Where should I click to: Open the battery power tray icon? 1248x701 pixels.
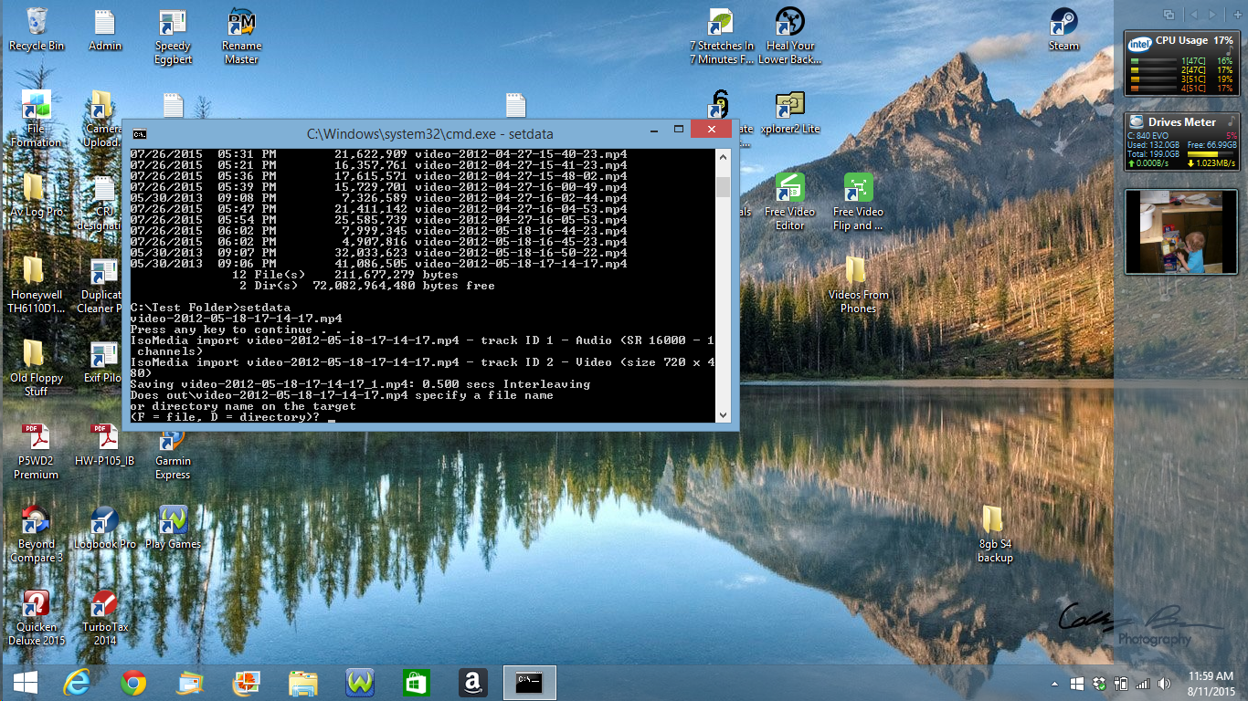point(1120,684)
